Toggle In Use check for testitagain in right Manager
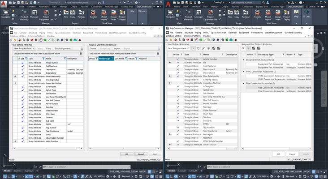The width and height of the screenshot is (328, 179). coord(178,134)
